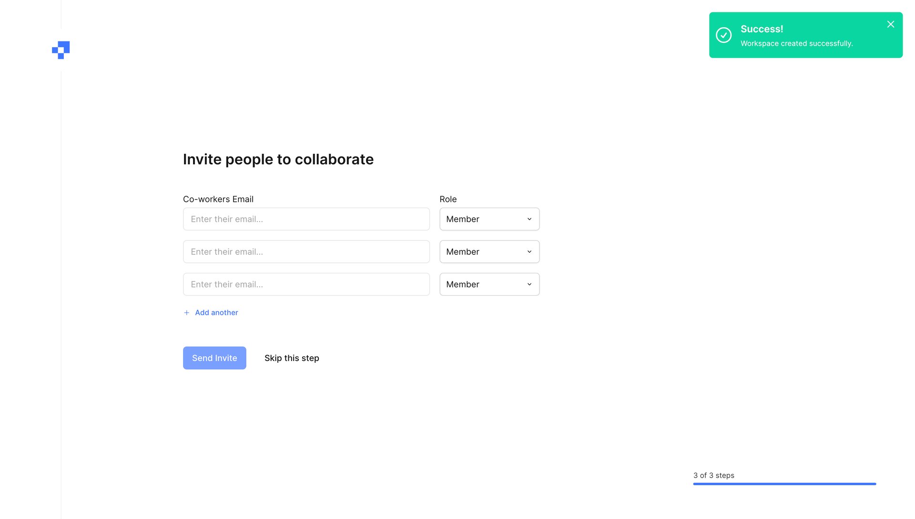Click the chevron on the second Role dropdown
Image resolution: width=915 pixels, height=519 pixels.
click(529, 251)
